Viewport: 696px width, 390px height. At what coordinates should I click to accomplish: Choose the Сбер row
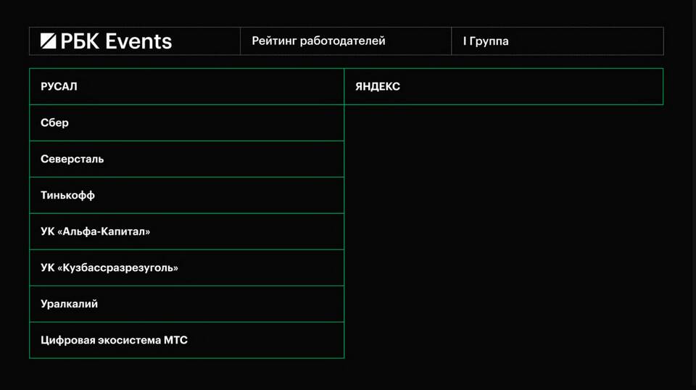tap(186, 123)
